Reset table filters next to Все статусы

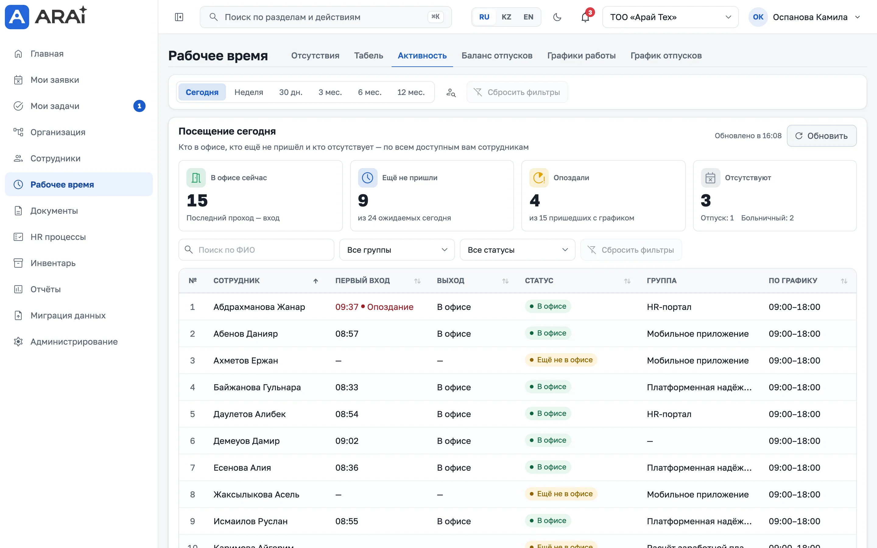[x=631, y=250]
